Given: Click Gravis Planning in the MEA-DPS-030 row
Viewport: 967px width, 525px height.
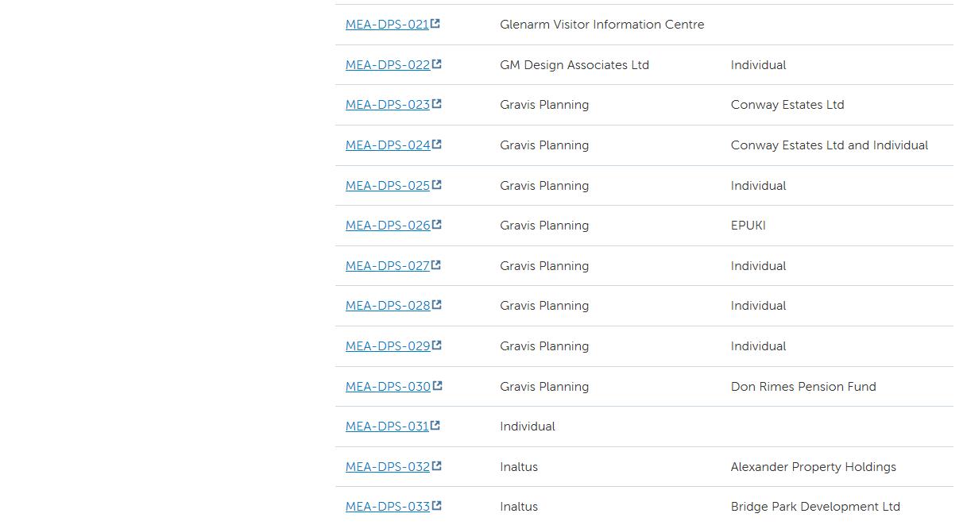Looking at the screenshot, I should coord(544,387).
